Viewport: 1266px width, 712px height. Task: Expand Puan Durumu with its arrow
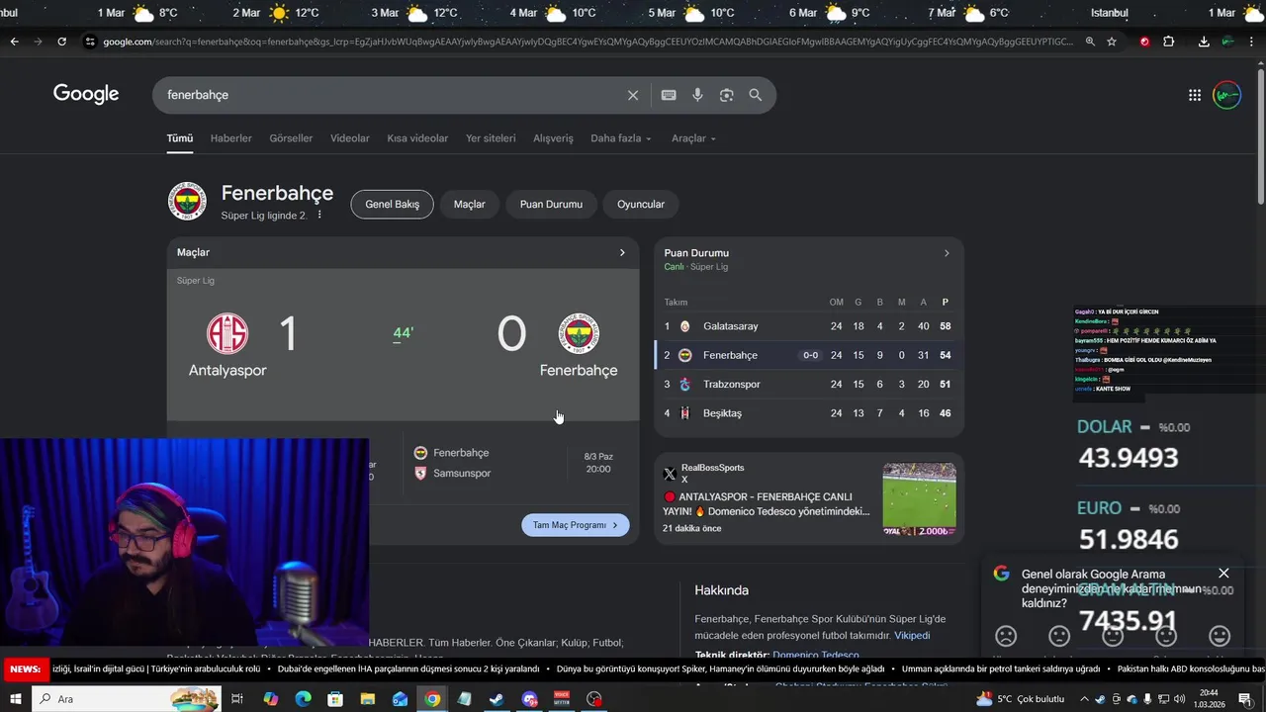[x=947, y=253]
